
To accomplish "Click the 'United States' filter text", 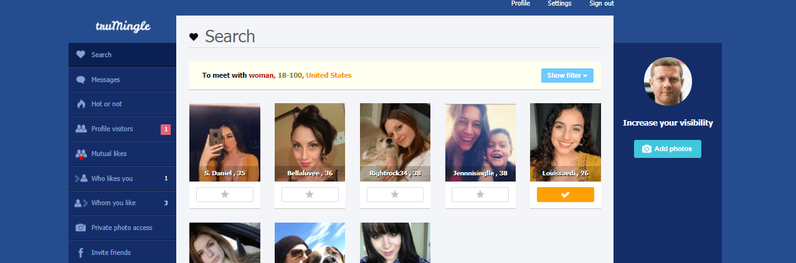I will tap(329, 76).
